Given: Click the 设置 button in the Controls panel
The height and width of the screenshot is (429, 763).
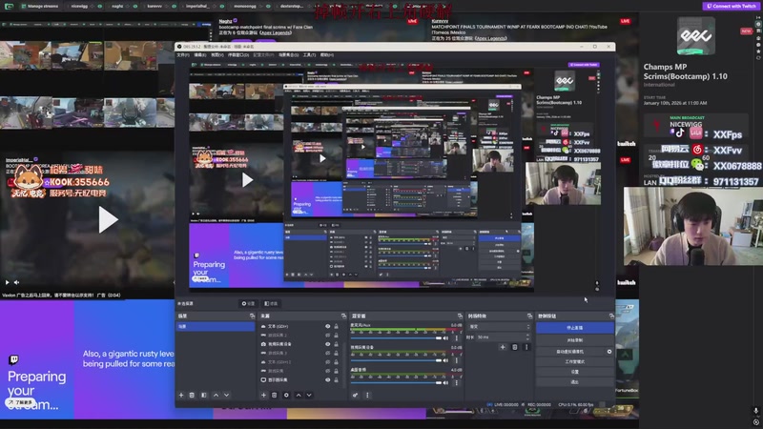Looking at the screenshot, I should point(575,372).
